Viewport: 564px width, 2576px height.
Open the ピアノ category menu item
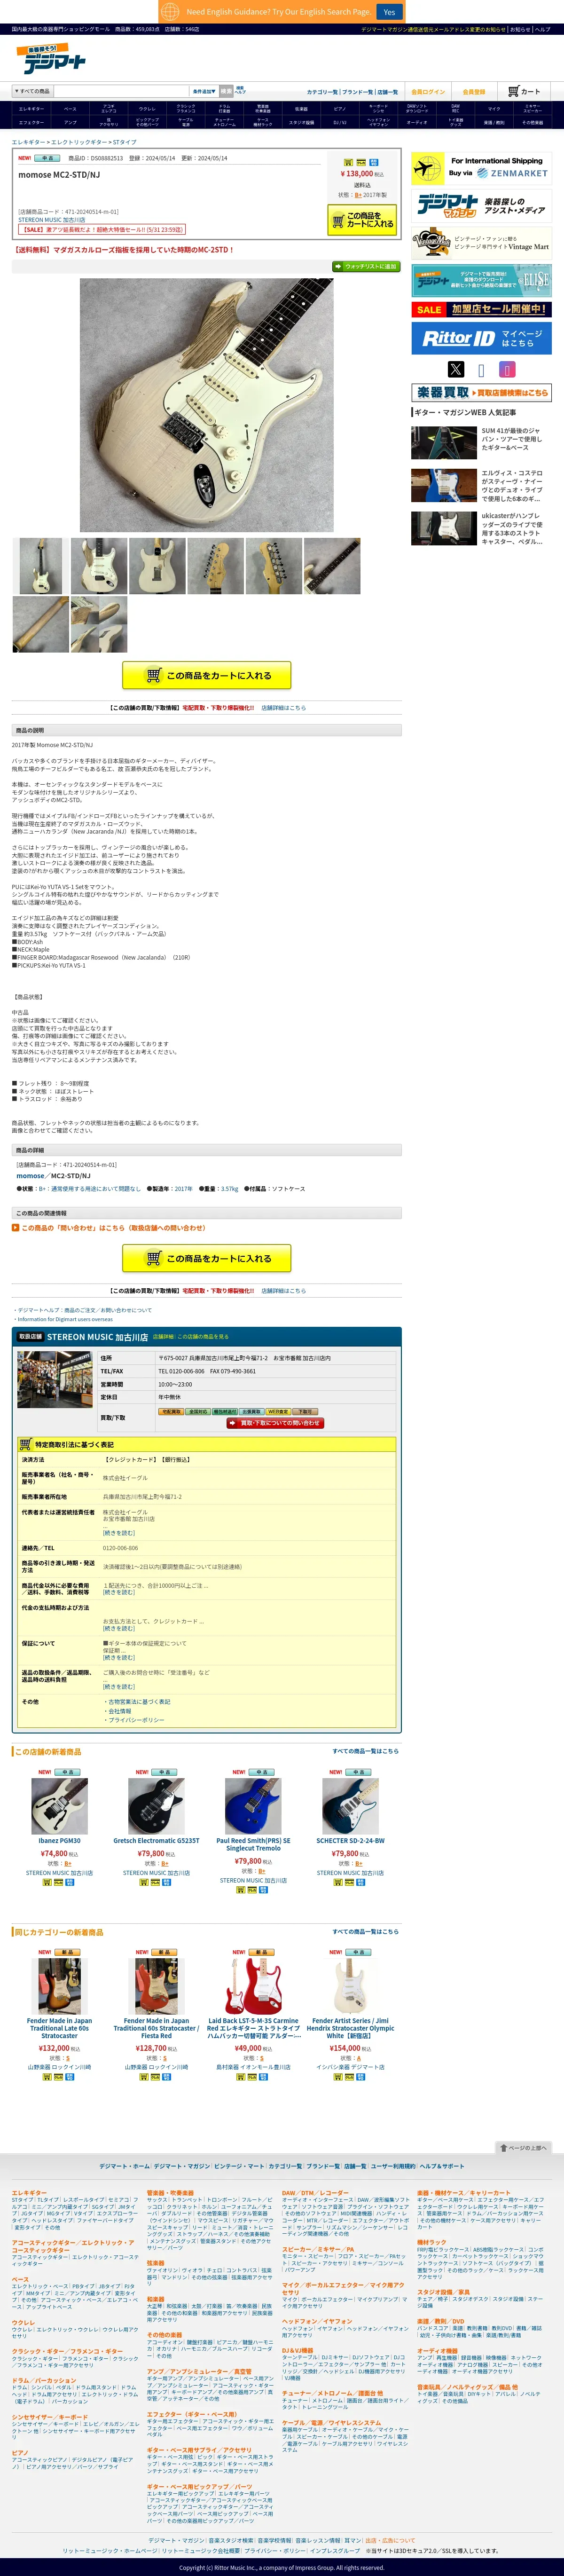pos(340,109)
